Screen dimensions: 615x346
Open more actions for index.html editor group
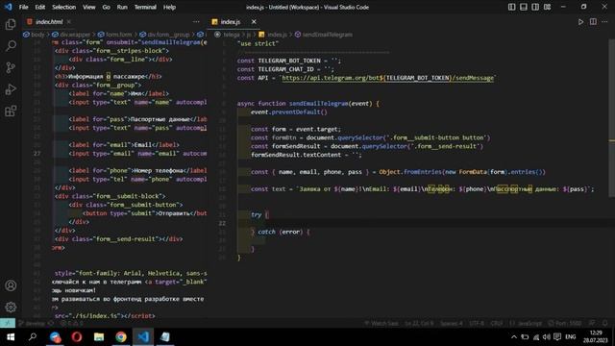(196, 22)
